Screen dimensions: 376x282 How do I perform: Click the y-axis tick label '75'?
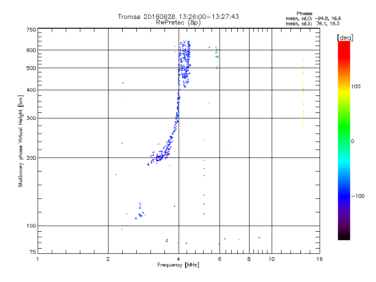[33, 252]
